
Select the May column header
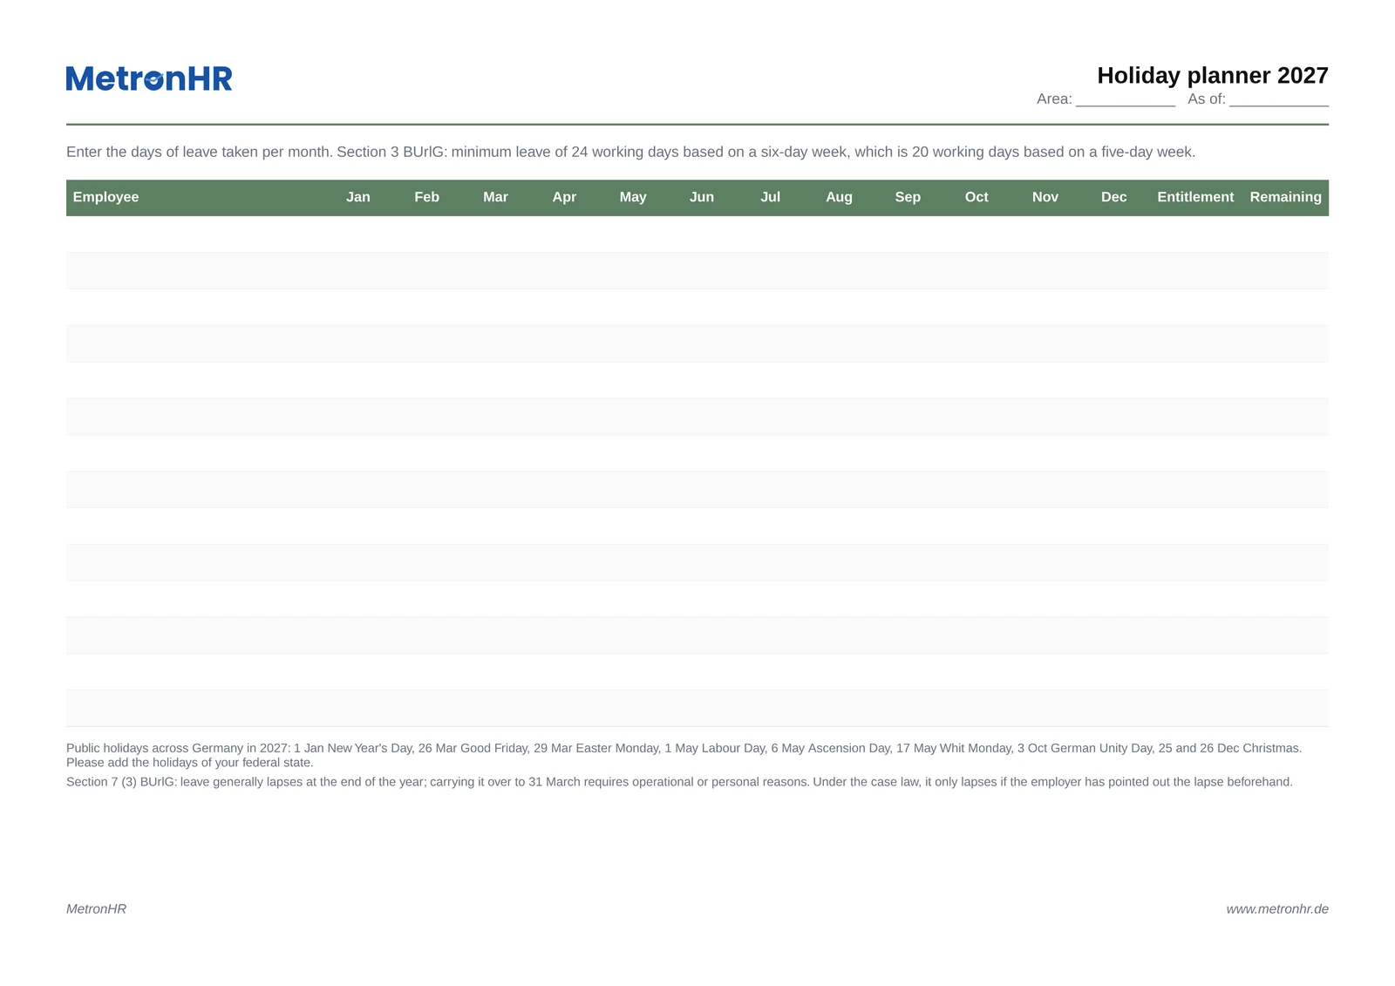[633, 197]
